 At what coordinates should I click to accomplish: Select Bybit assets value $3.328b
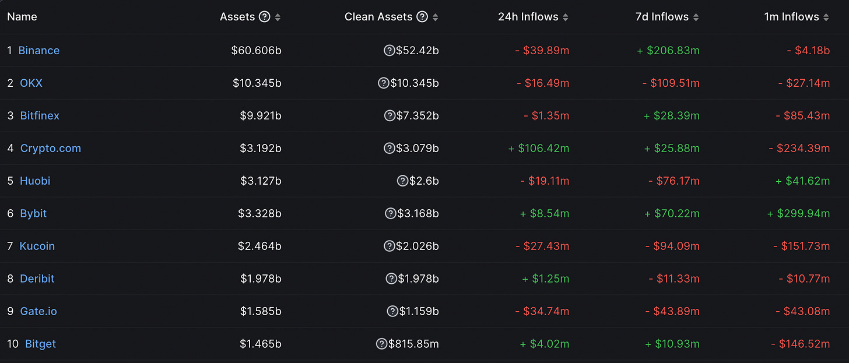click(x=260, y=214)
